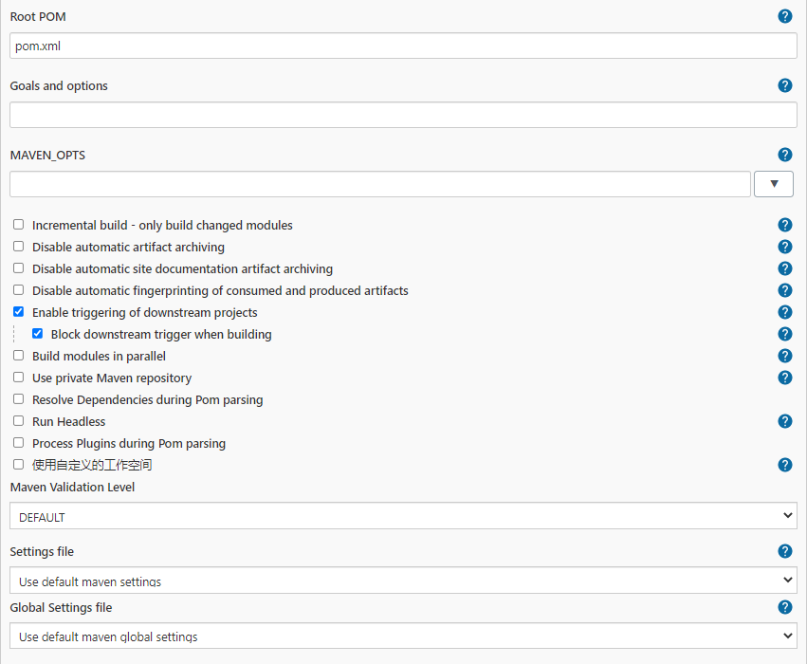Open help for Run Headless option
The width and height of the screenshot is (807, 664).
click(x=785, y=421)
